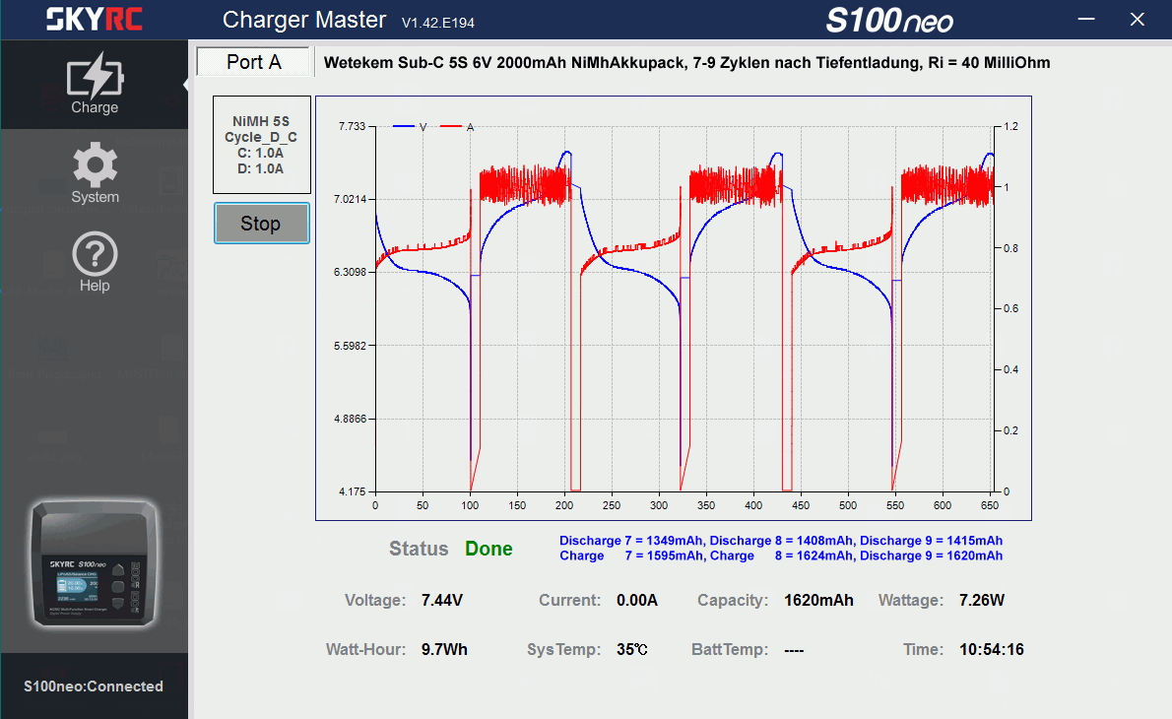This screenshot has height=719, width=1172.
Task: Click the SkyRC logo
Action: pyautogui.click(x=95, y=19)
